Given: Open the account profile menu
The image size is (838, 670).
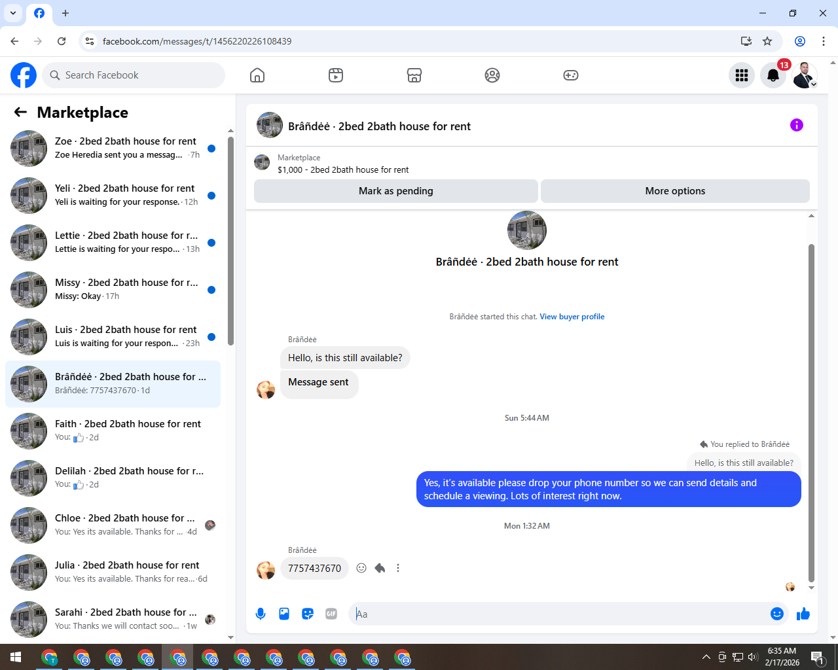Looking at the screenshot, I should (805, 75).
